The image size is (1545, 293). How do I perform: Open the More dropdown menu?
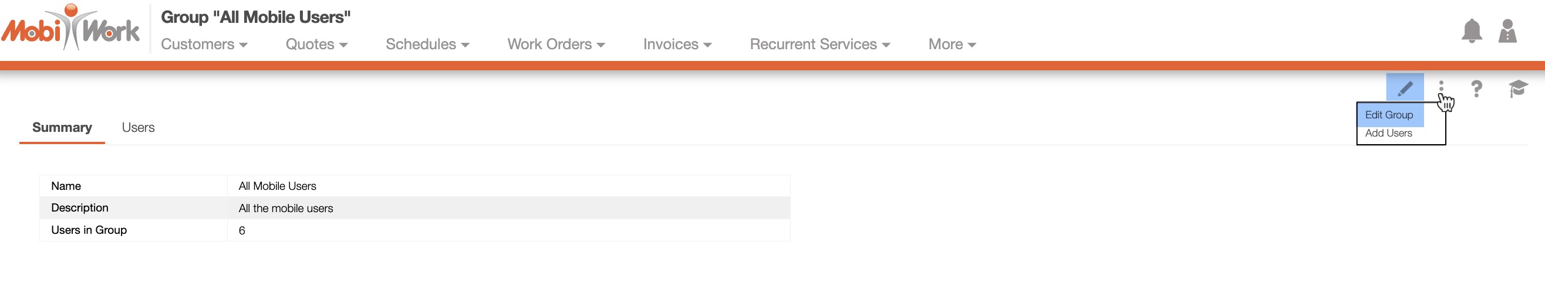(952, 45)
